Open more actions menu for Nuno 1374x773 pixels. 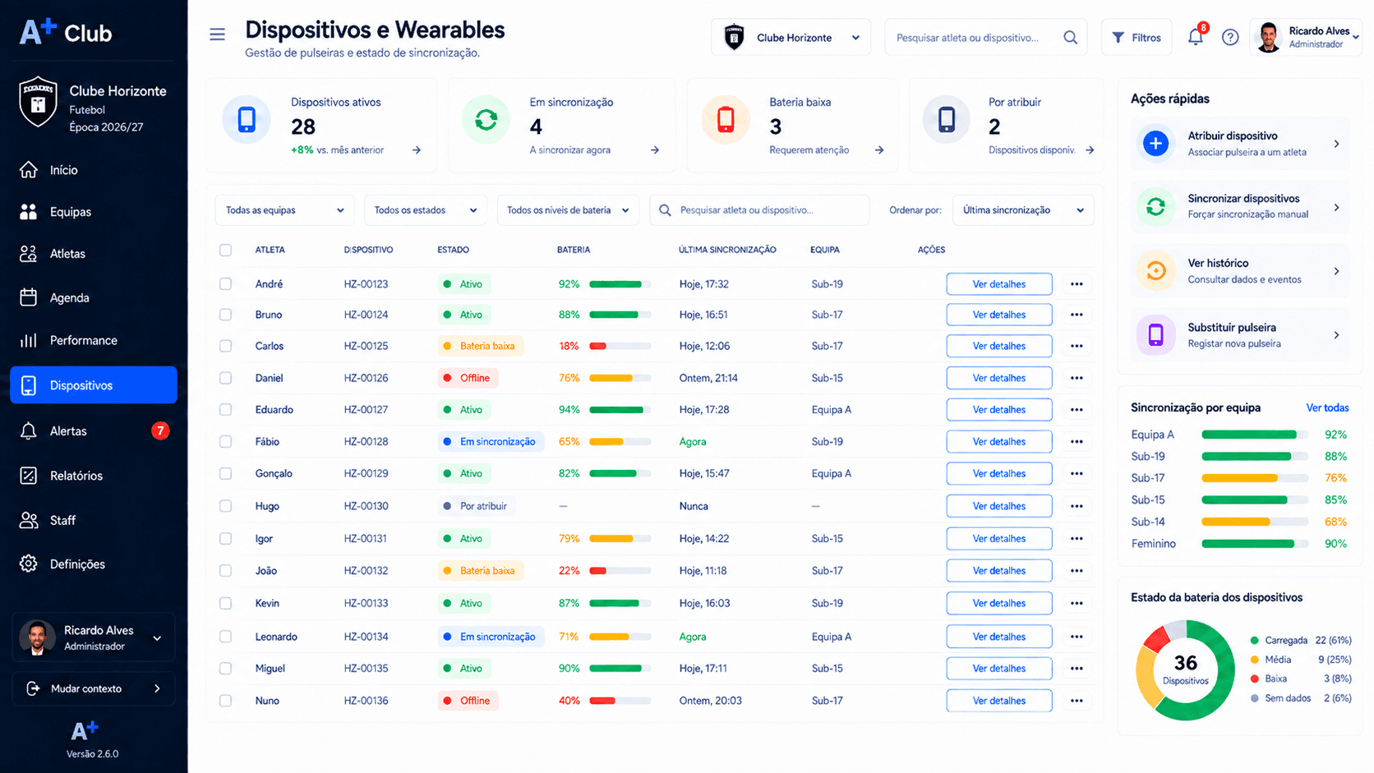click(x=1077, y=701)
